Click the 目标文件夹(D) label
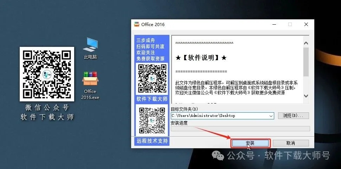This screenshot has height=169, width=341. click(185, 109)
